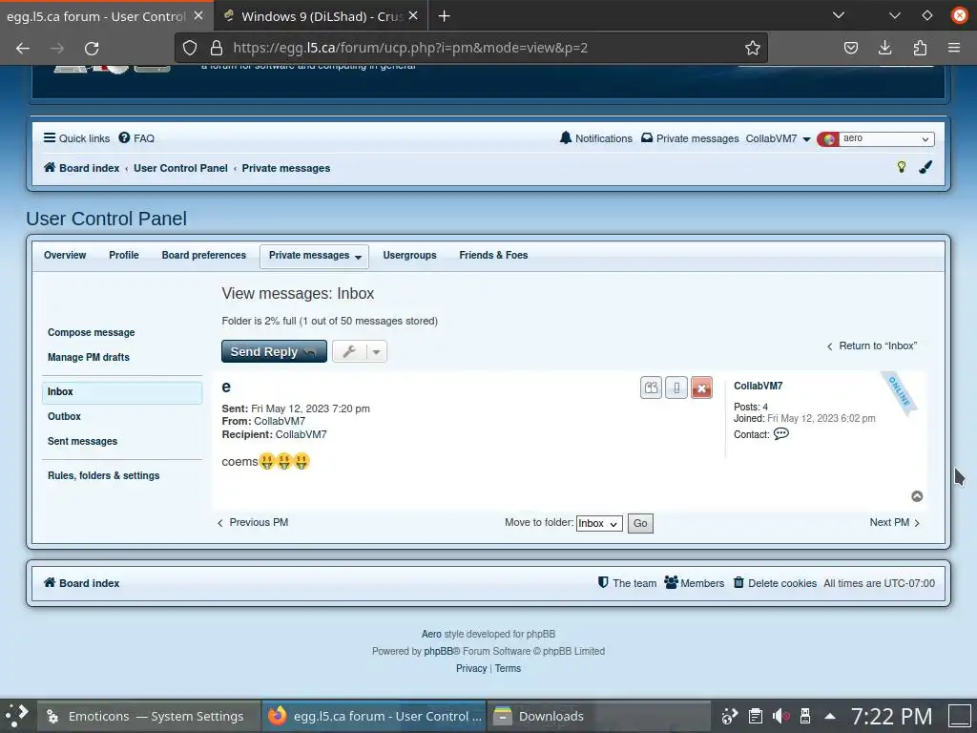This screenshot has width=977, height=733.
Task: Delete the message with the red X icon
Action: (701, 387)
